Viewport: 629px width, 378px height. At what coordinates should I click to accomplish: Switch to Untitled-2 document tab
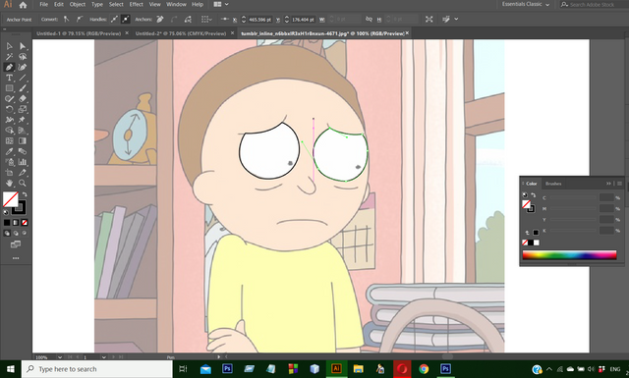tap(181, 33)
